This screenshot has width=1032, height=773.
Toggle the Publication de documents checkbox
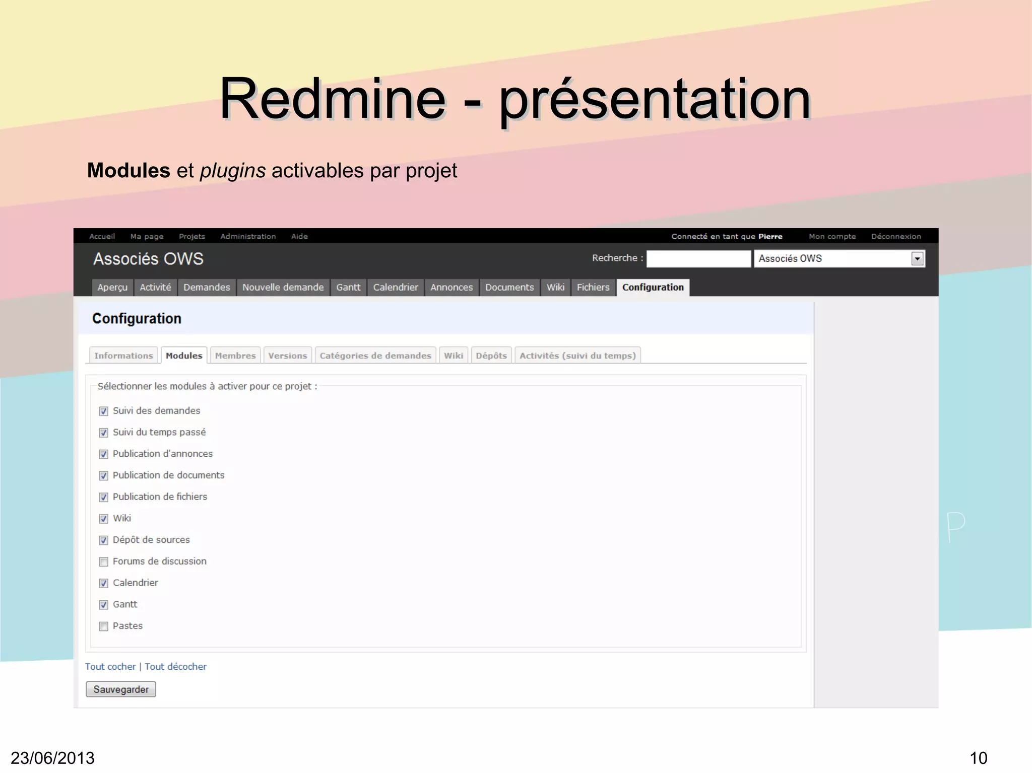(x=103, y=475)
